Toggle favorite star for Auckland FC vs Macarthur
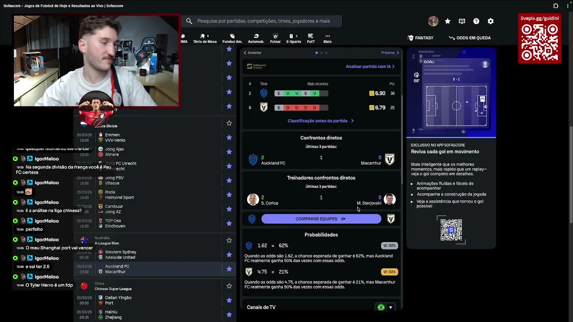 229,269
